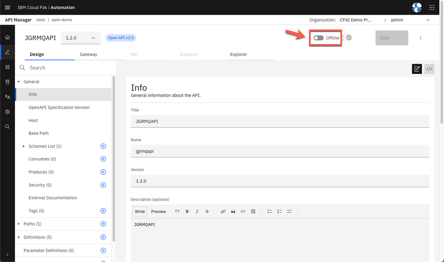The height and width of the screenshot is (262, 444).
Task: Open the gear settings icon beside Offline
Action: tap(349, 38)
